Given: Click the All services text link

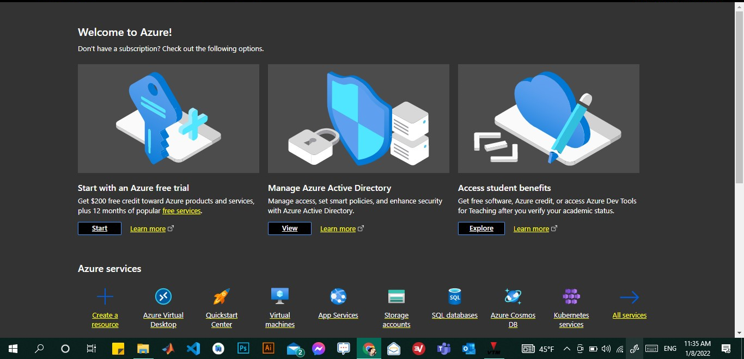Looking at the screenshot, I should [x=630, y=315].
